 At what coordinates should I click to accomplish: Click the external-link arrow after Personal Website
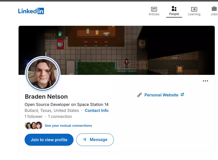pos(182,95)
